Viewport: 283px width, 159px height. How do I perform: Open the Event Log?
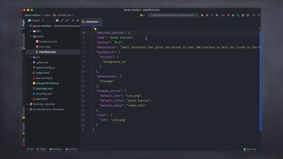[x=249, y=149]
